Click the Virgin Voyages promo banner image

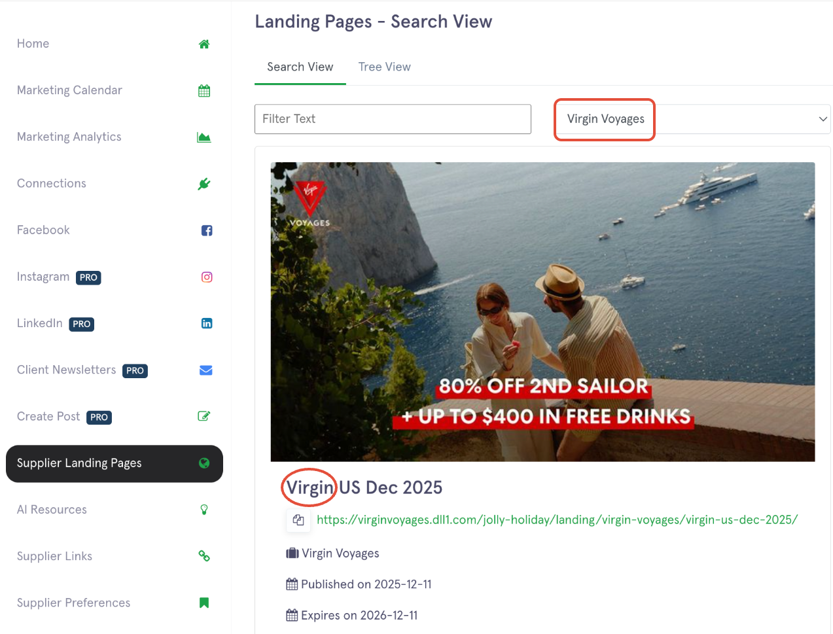(543, 312)
